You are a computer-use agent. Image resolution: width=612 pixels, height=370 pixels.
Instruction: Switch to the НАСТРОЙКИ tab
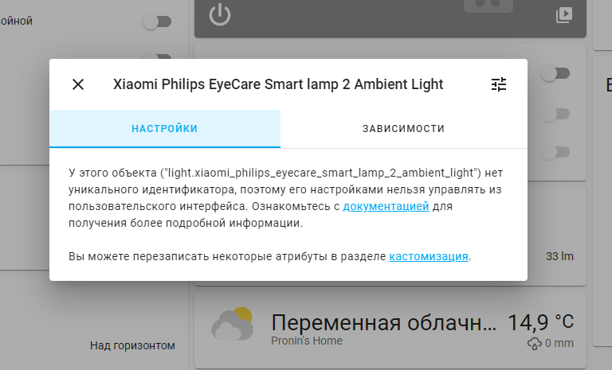(165, 129)
